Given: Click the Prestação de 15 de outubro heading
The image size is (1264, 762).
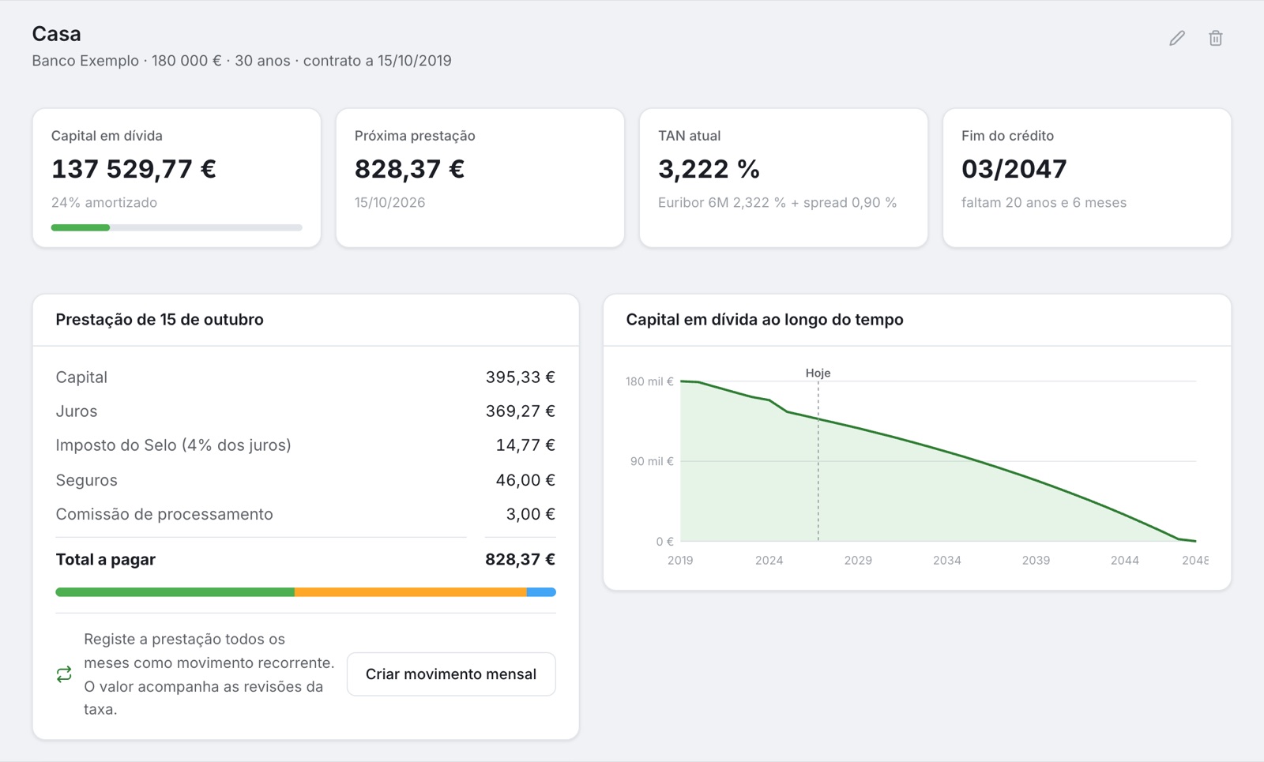Looking at the screenshot, I should (160, 320).
